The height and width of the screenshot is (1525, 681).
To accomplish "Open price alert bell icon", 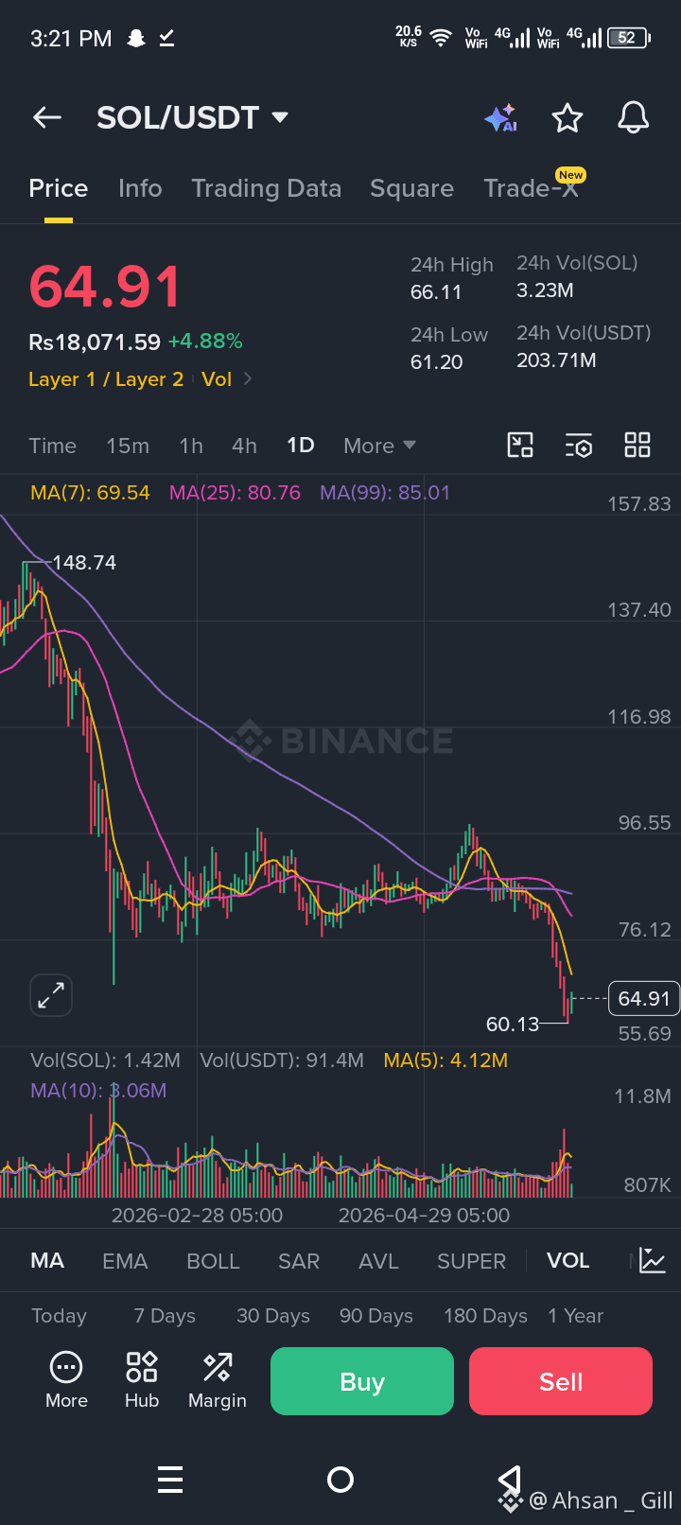I will tap(634, 118).
